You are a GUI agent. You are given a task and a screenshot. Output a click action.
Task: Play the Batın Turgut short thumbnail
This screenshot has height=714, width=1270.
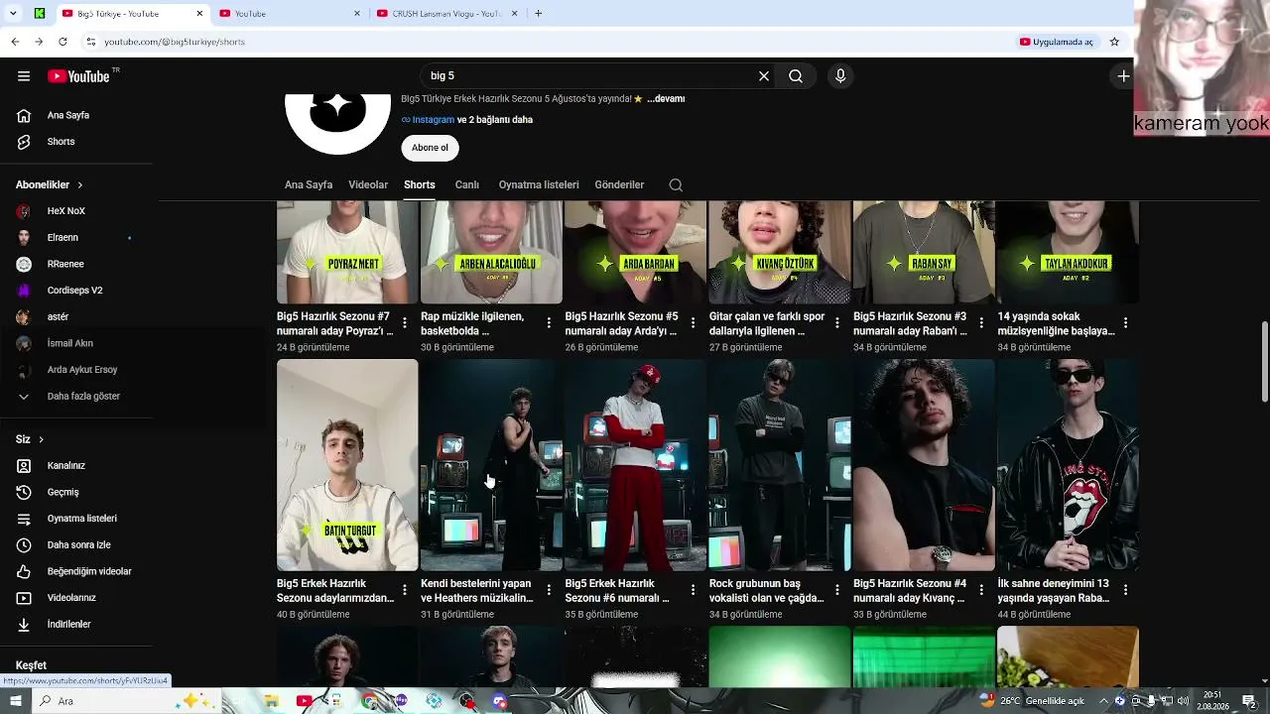pyautogui.click(x=347, y=465)
